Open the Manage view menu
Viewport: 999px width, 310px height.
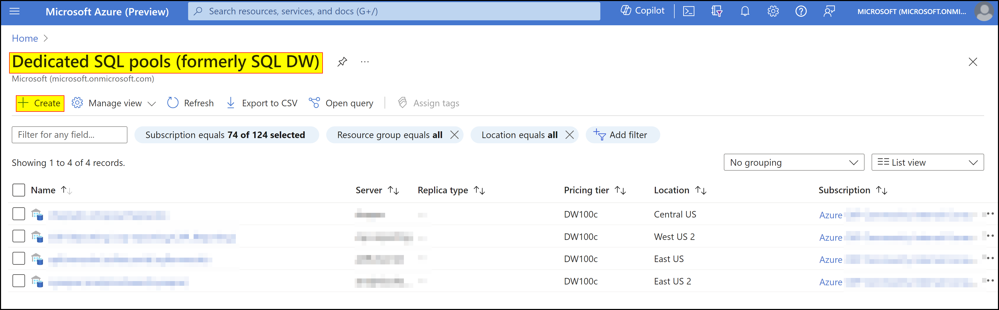[114, 103]
